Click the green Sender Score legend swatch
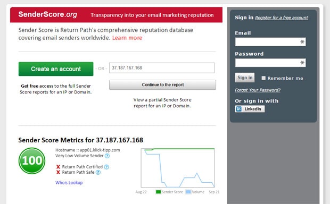330x204 pixels. point(158,192)
